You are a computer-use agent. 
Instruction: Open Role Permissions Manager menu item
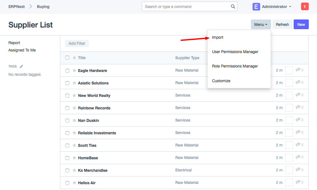(x=235, y=66)
